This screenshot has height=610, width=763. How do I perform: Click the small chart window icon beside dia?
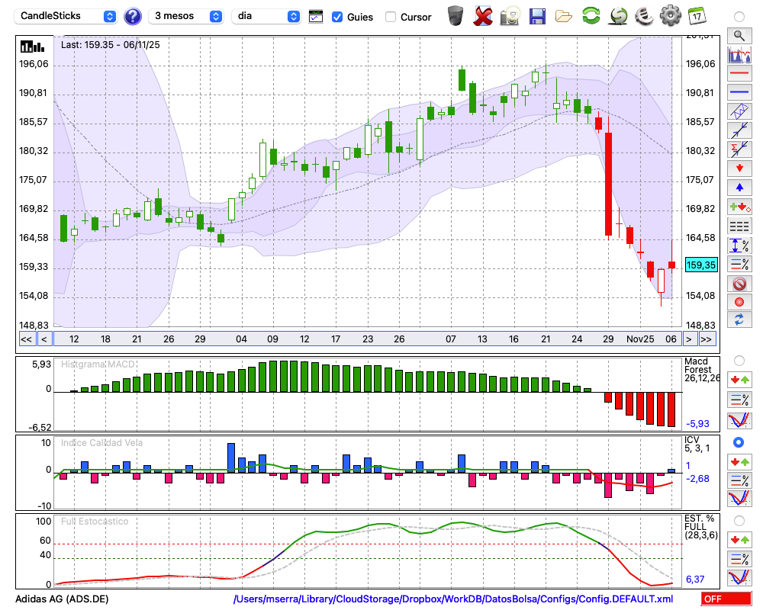(x=316, y=17)
